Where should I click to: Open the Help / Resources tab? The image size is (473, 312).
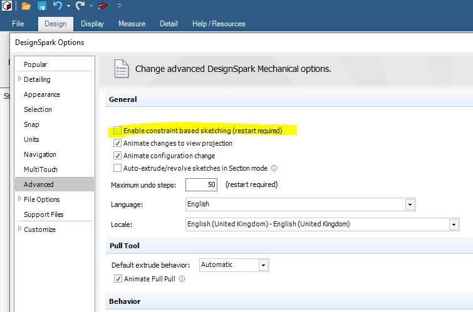(219, 24)
